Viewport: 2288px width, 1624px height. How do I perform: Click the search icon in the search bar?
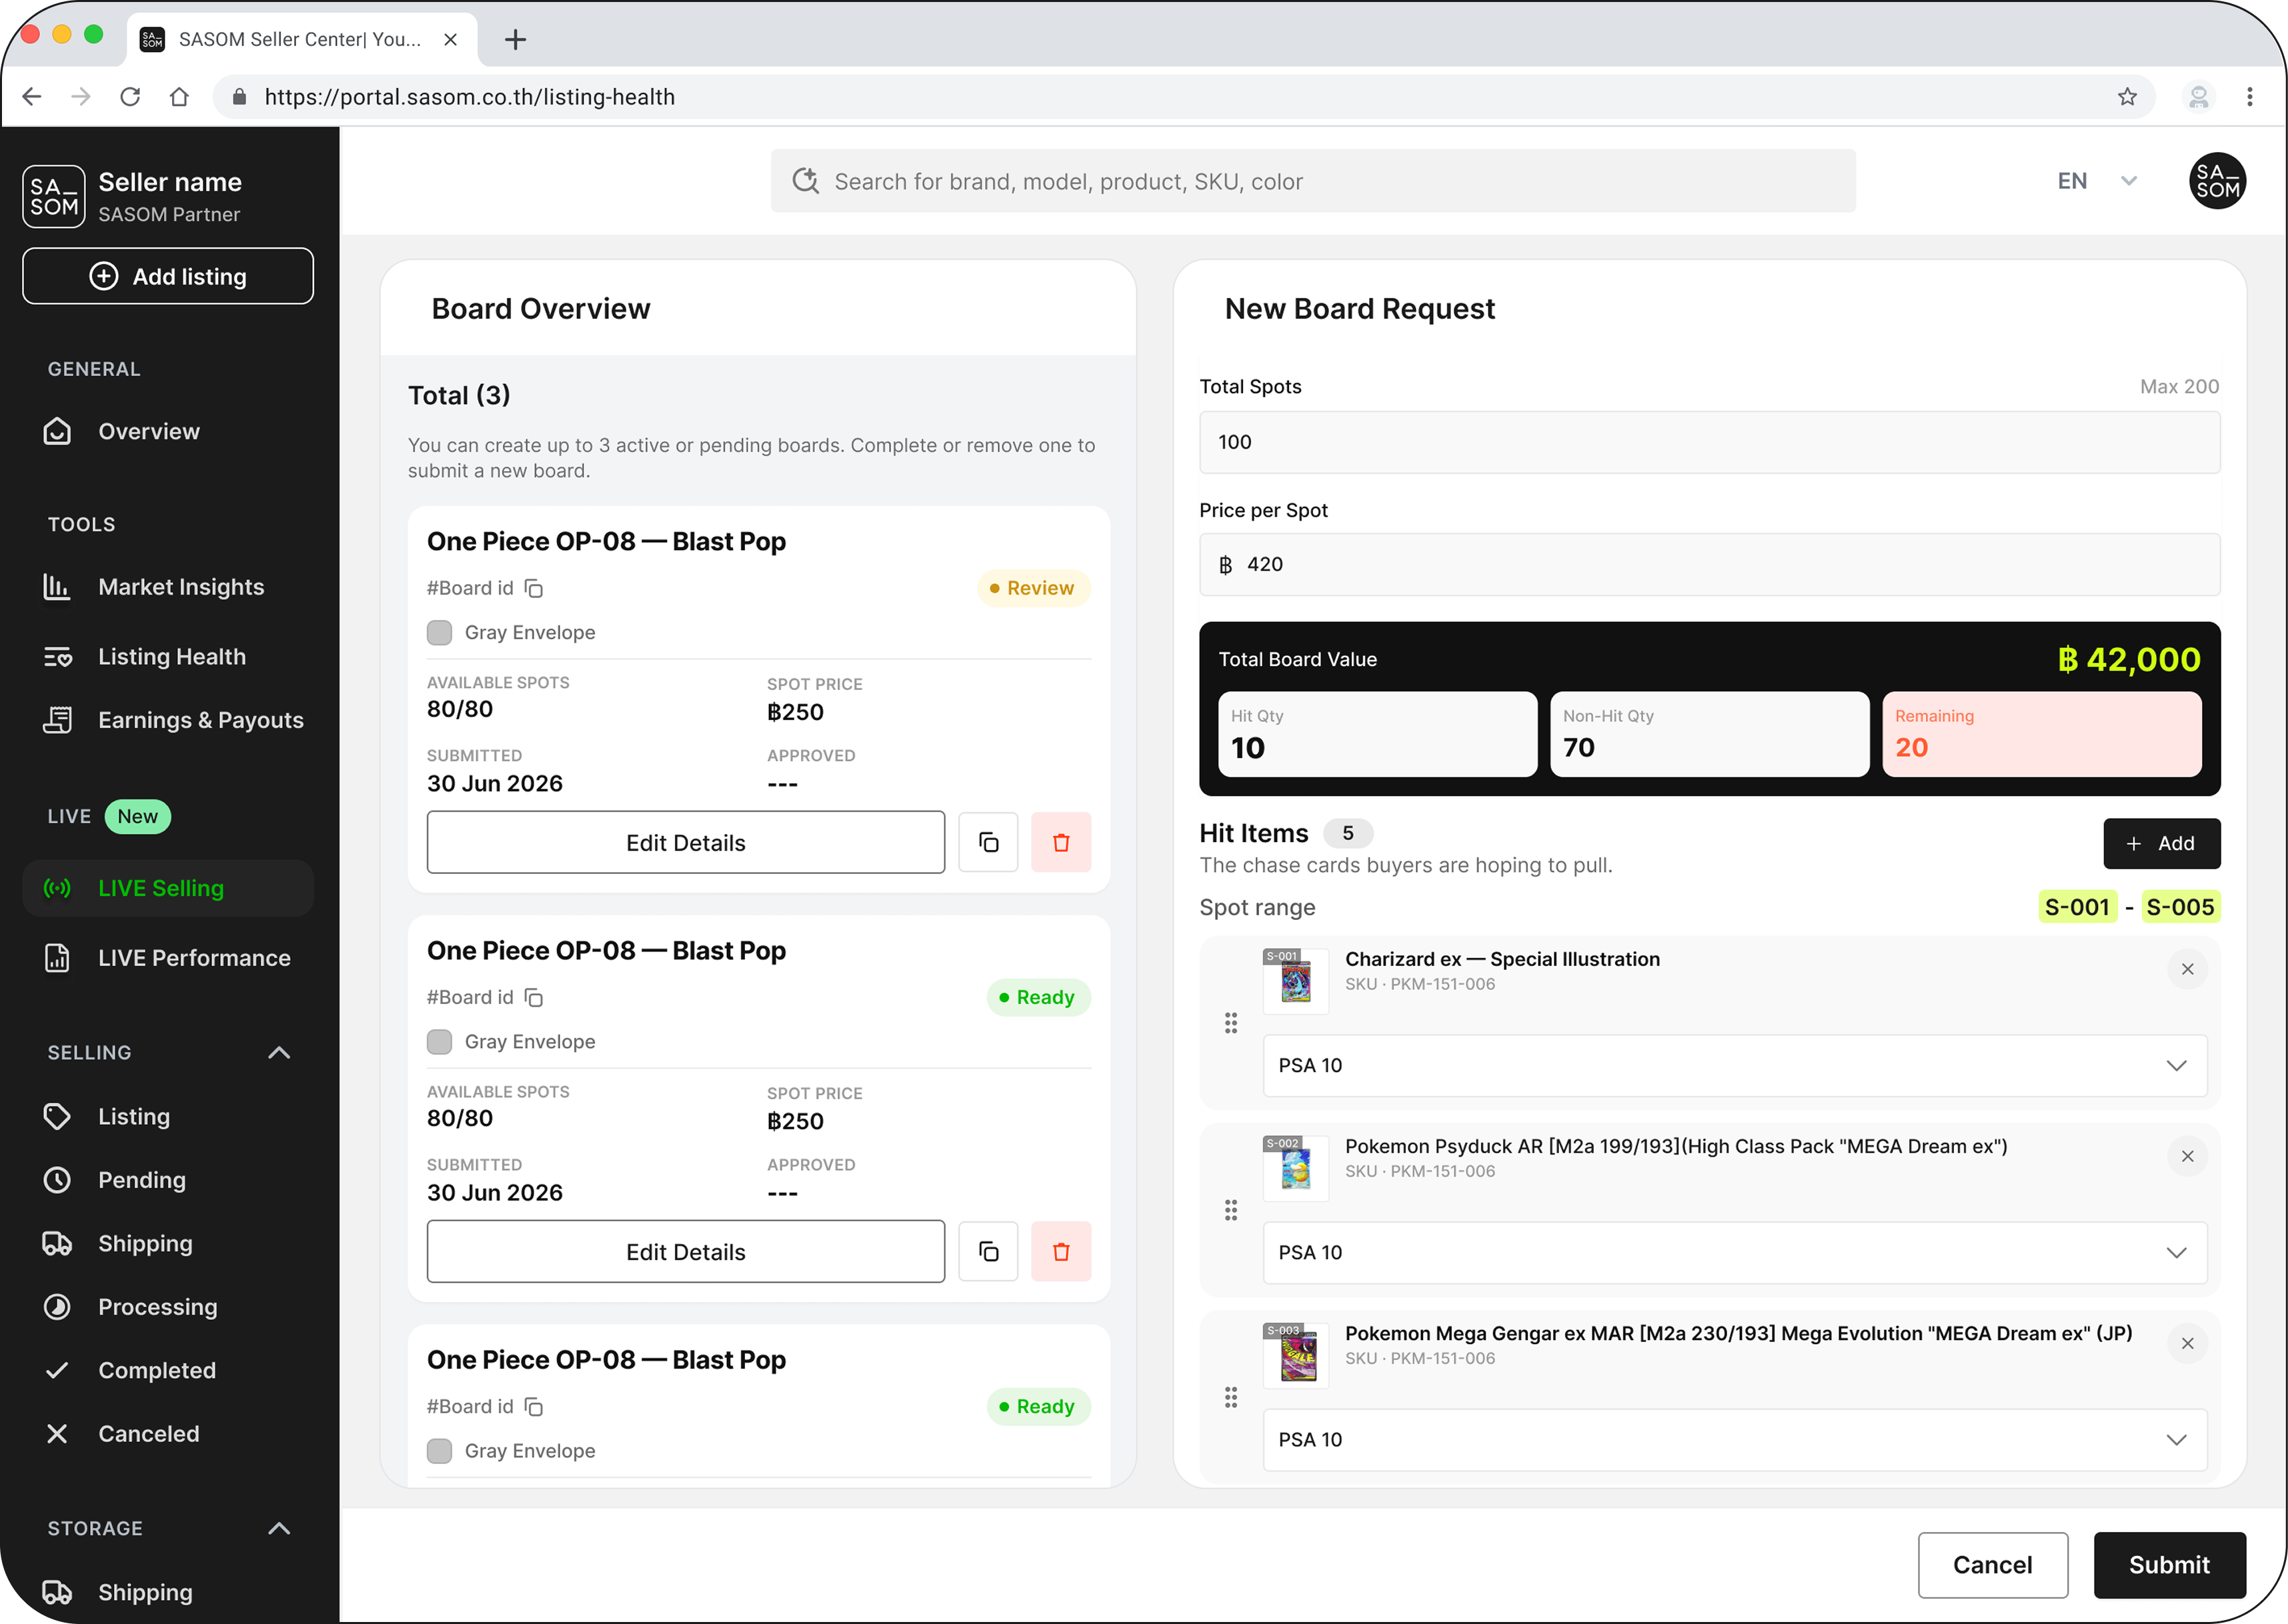pos(805,181)
